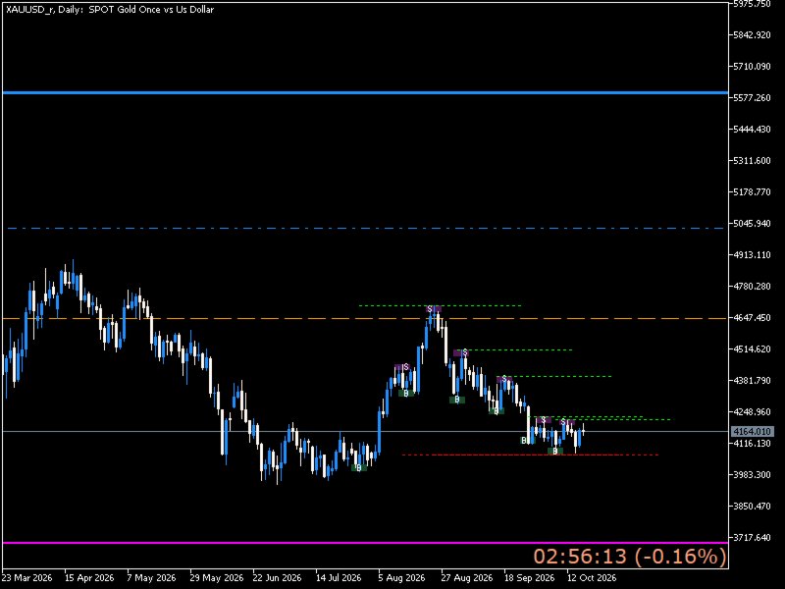Click the 5178.770 price axis label
This screenshot has height=589, width=785.
(x=752, y=191)
